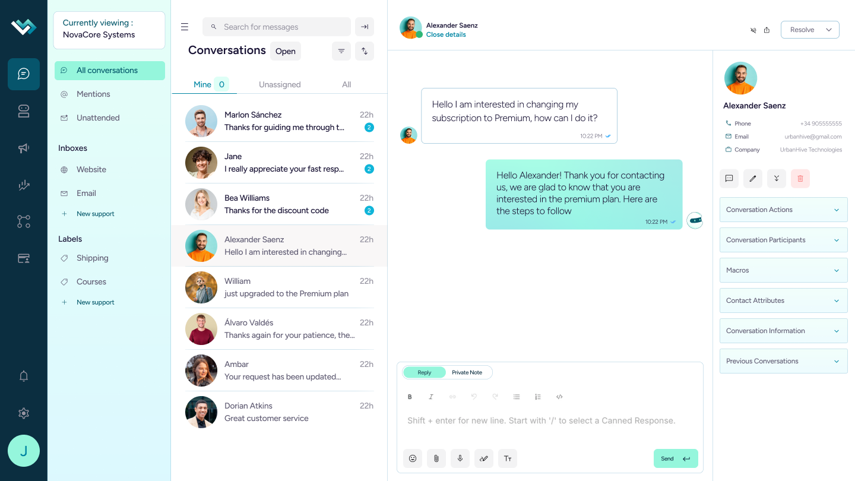Image resolution: width=855 pixels, height=481 pixels.
Task: Click the edit contact pencil icon
Action: tap(752, 178)
